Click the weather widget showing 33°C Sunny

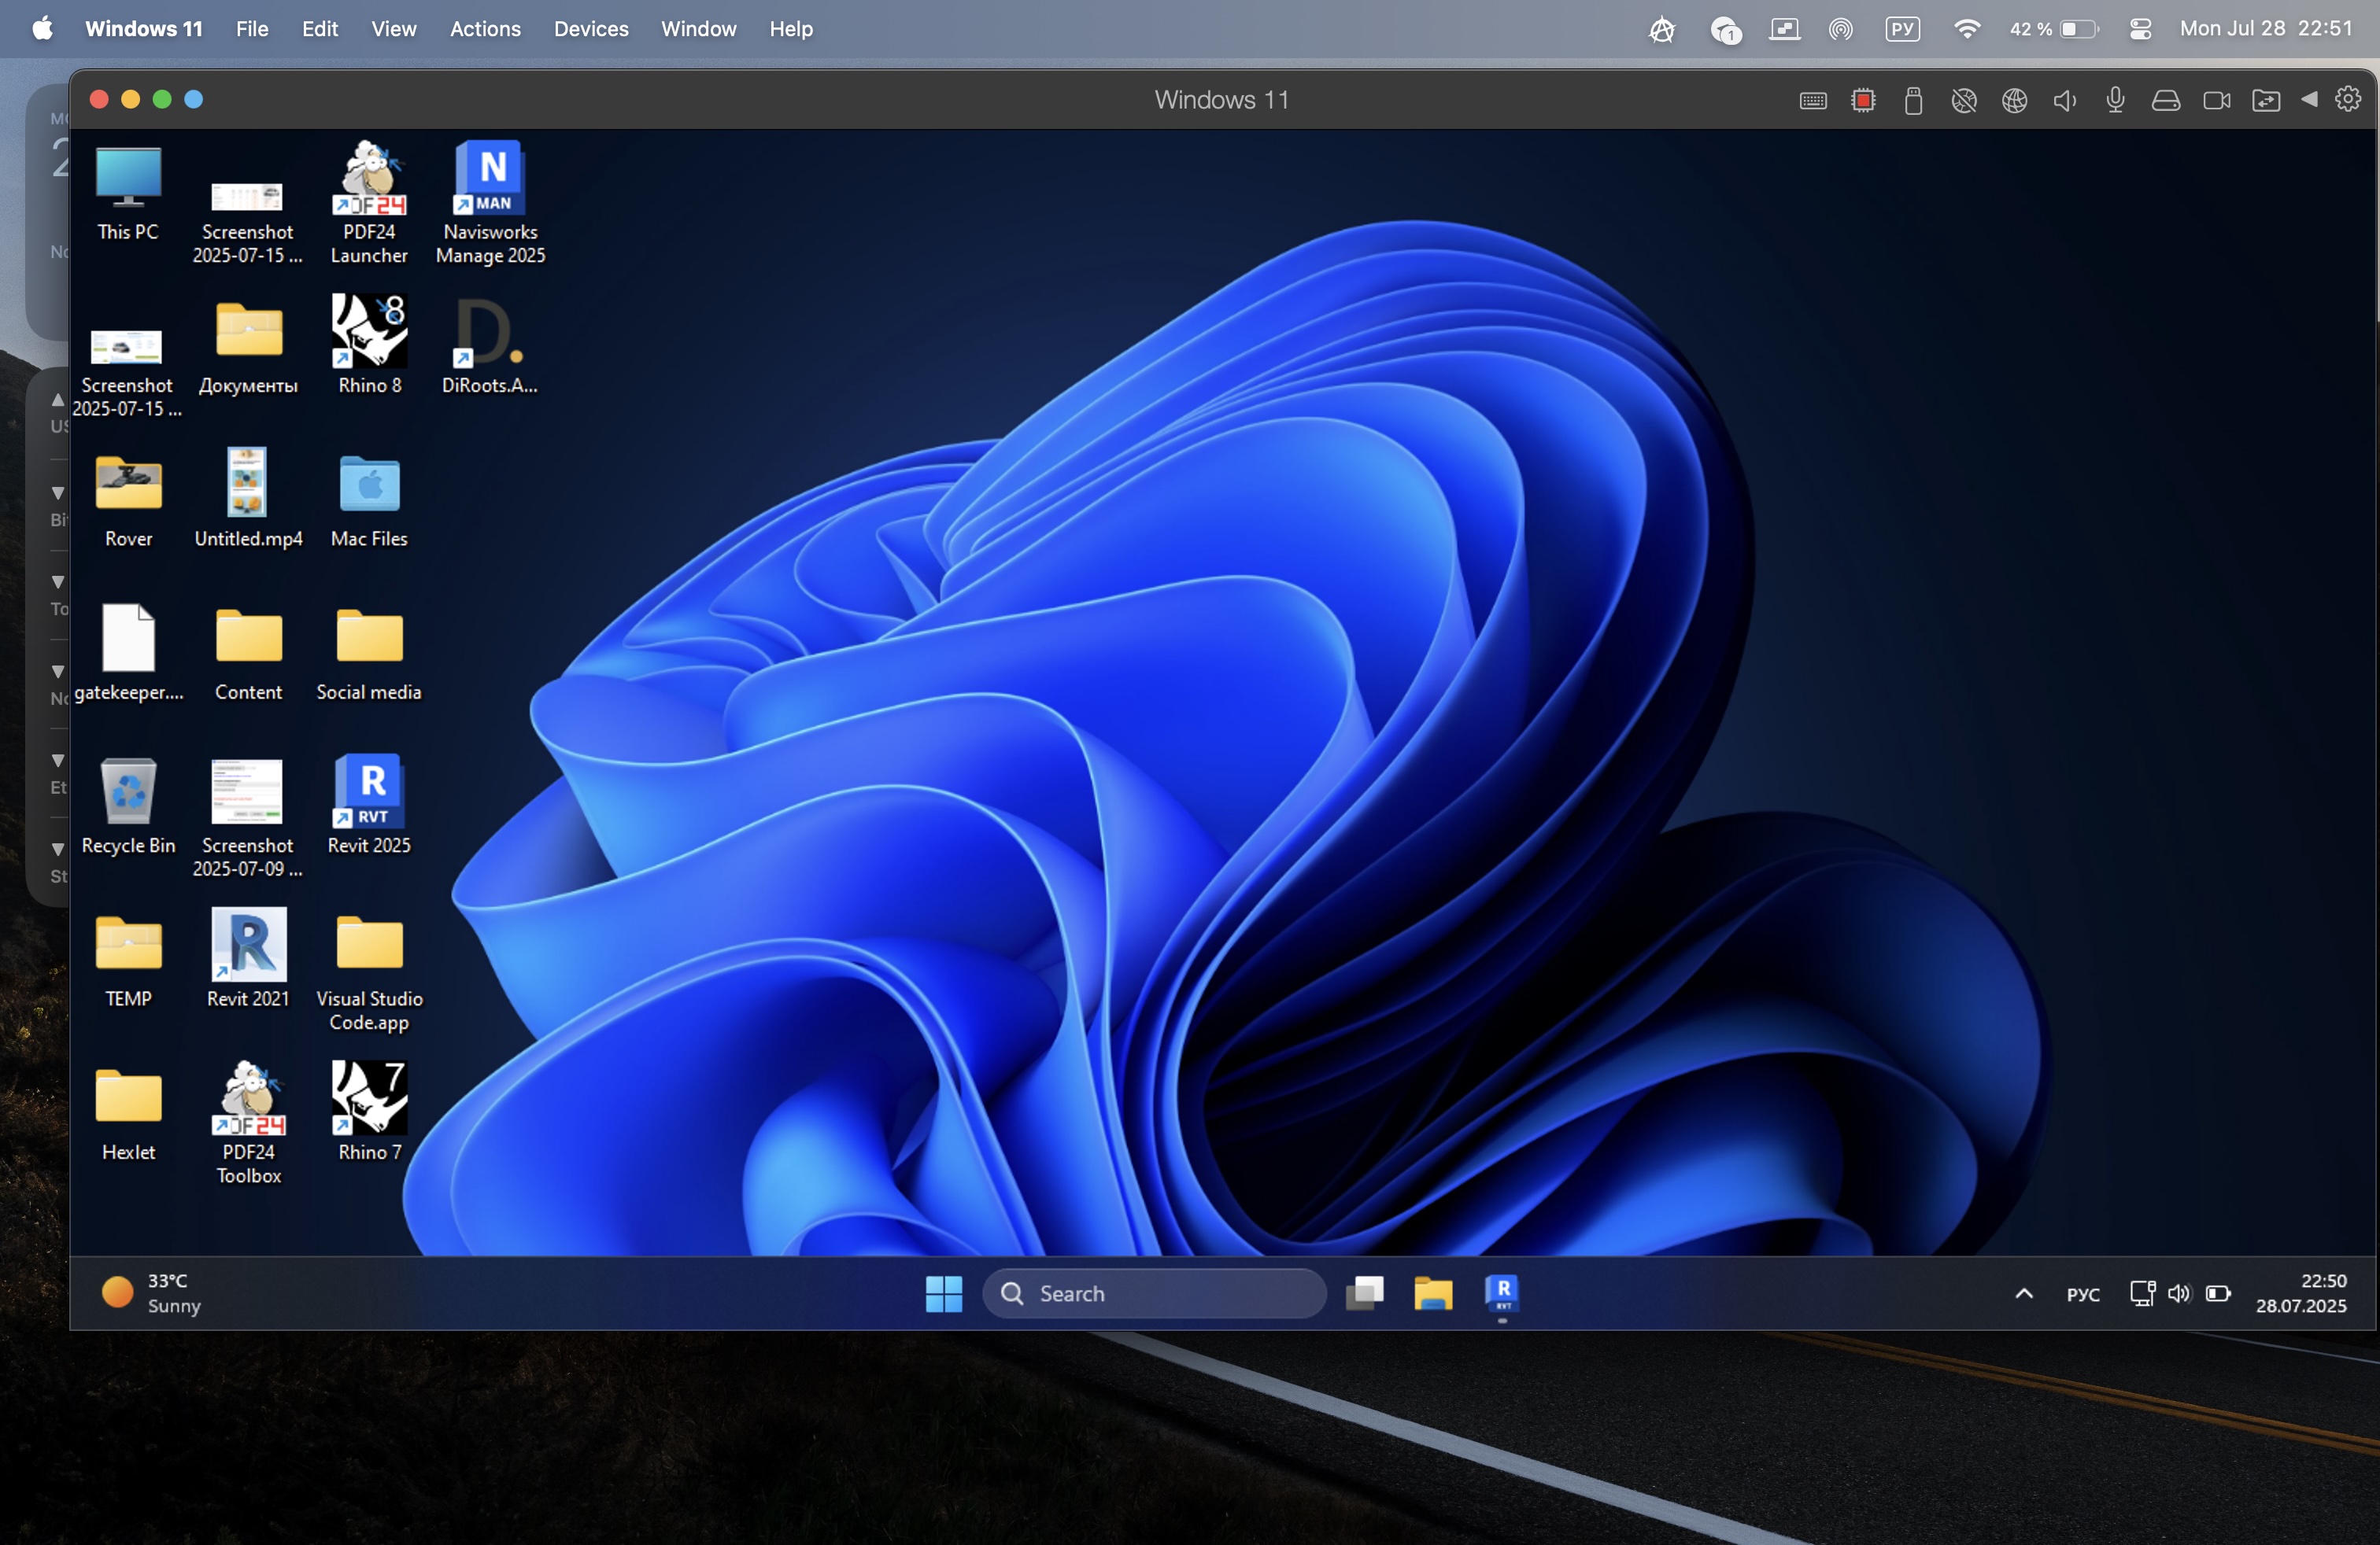click(151, 1293)
